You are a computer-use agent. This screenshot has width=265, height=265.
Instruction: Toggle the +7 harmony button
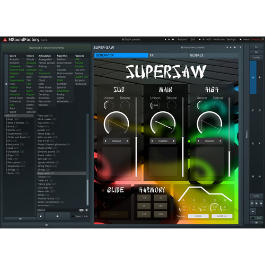point(144,206)
